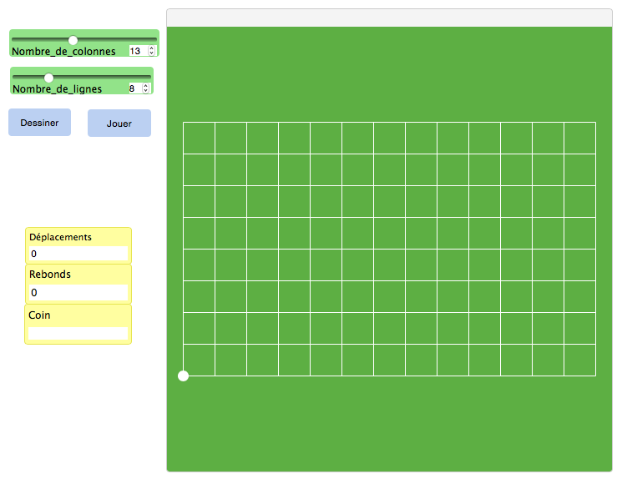Select the Rebonds value field
The width and height of the screenshot is (617, 479).
[x=78, y=293]
